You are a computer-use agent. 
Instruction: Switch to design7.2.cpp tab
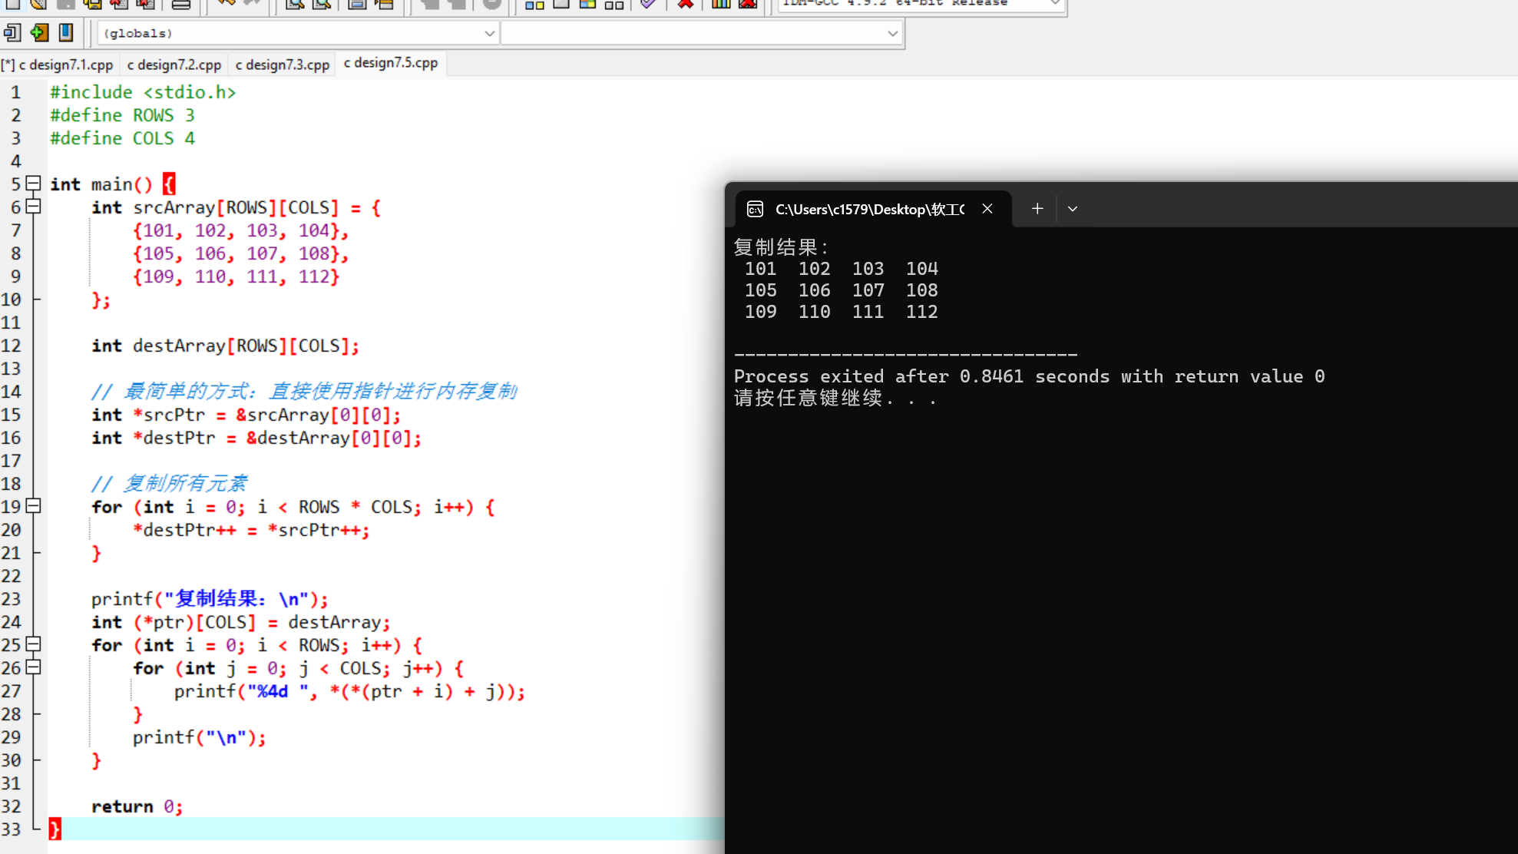pos(174,65)
